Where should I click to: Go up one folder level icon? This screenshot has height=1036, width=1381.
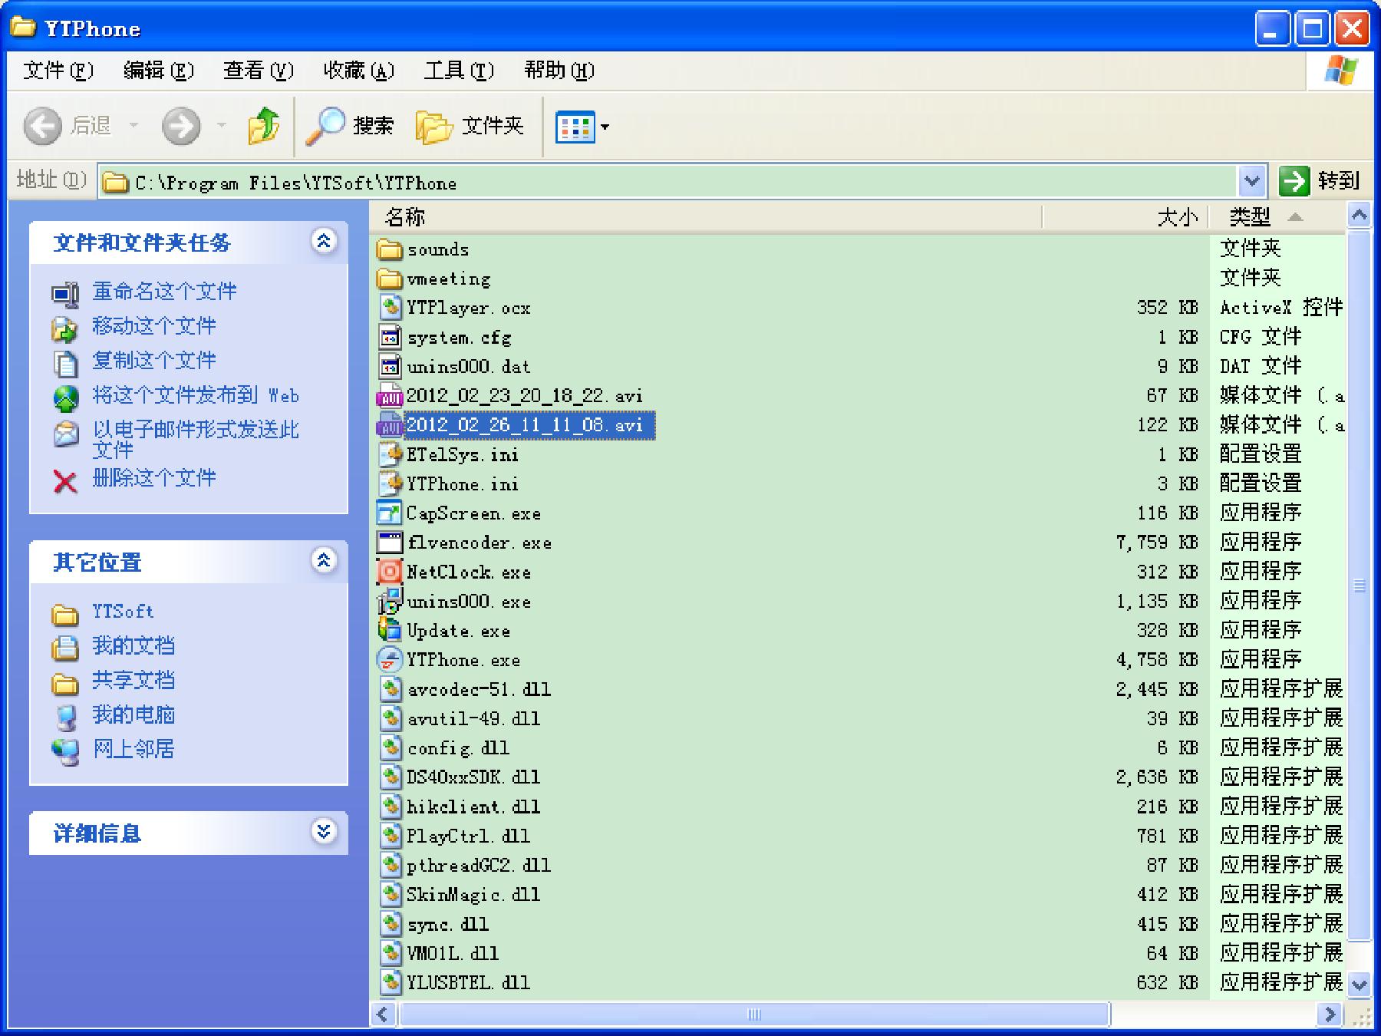point(264,125)
